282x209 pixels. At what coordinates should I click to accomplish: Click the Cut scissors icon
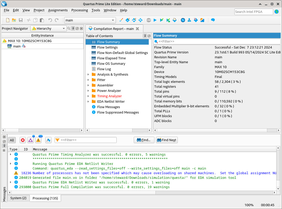point(29,20)
